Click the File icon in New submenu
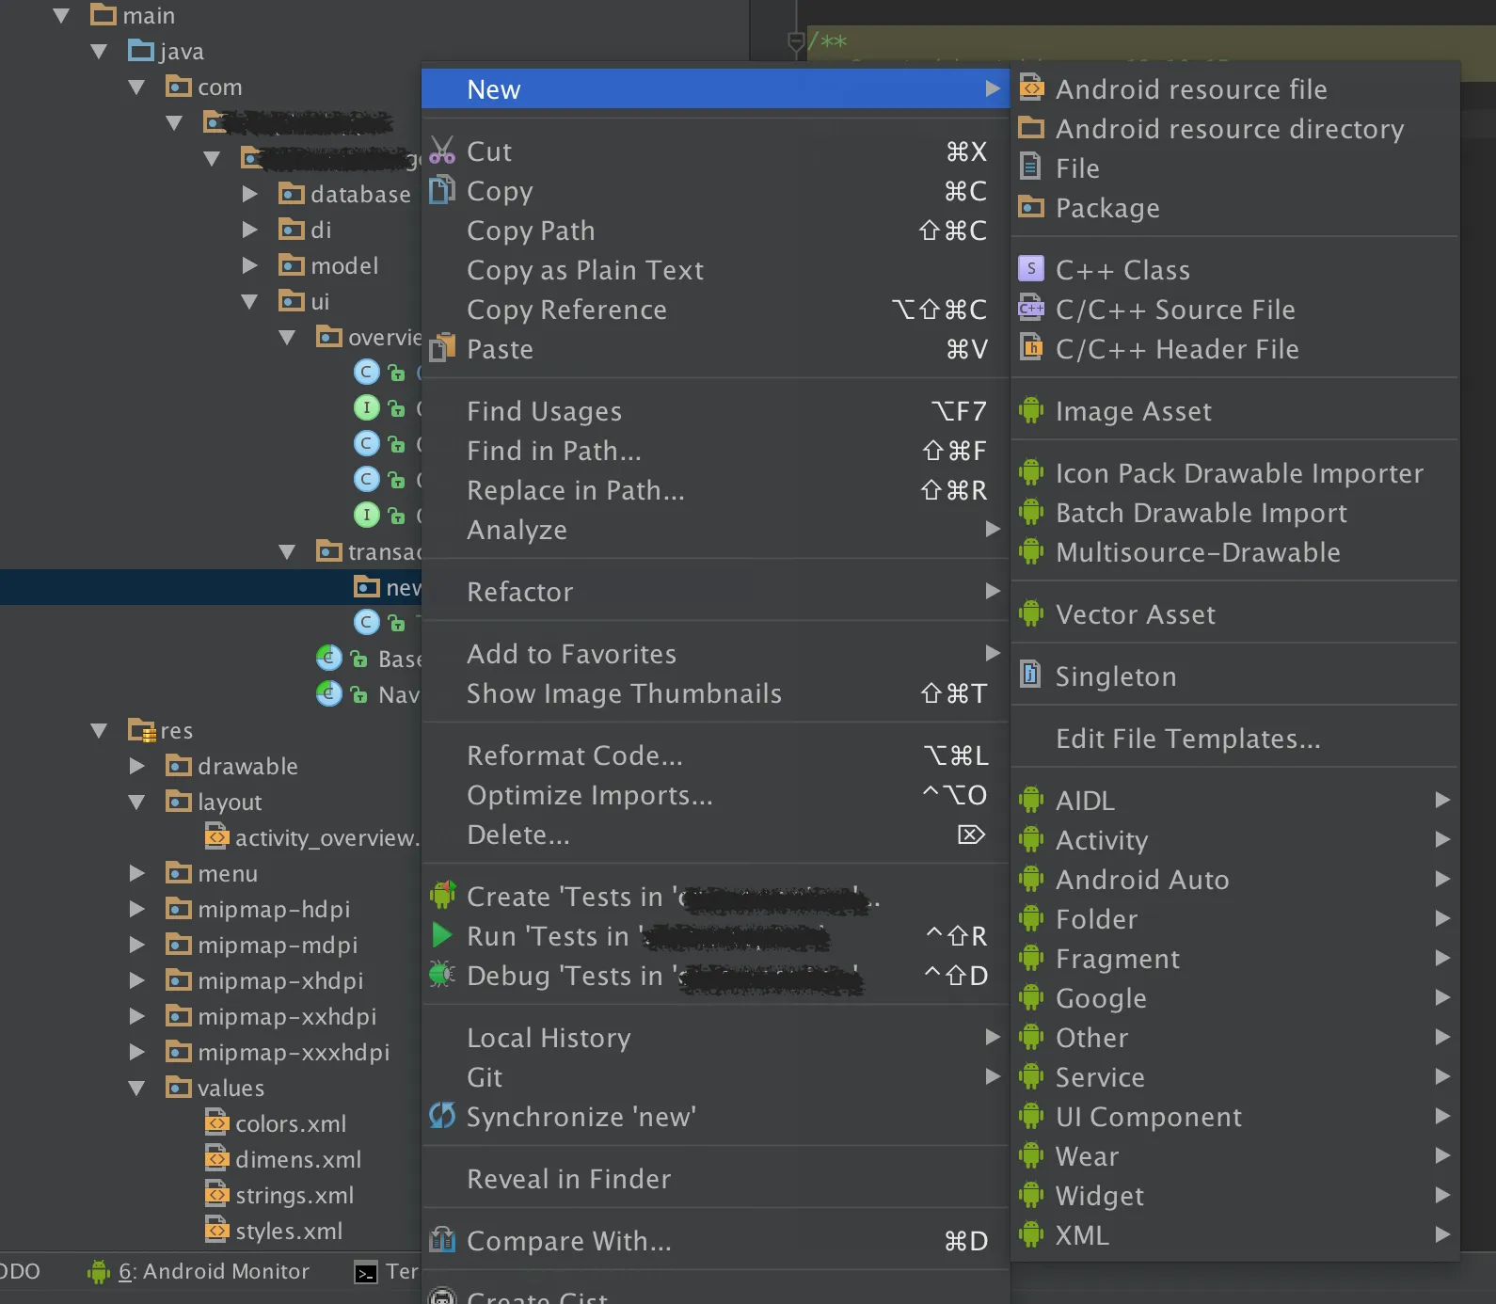Viewport: 1496px width, 1304px height. click(1031, 167)
